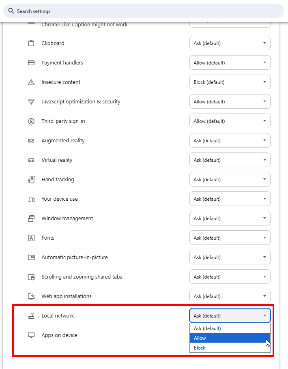The width and height of the screenshot is (288, 369).
Task: Choose Ask (default) option in open list
Action: click(230, 328)
